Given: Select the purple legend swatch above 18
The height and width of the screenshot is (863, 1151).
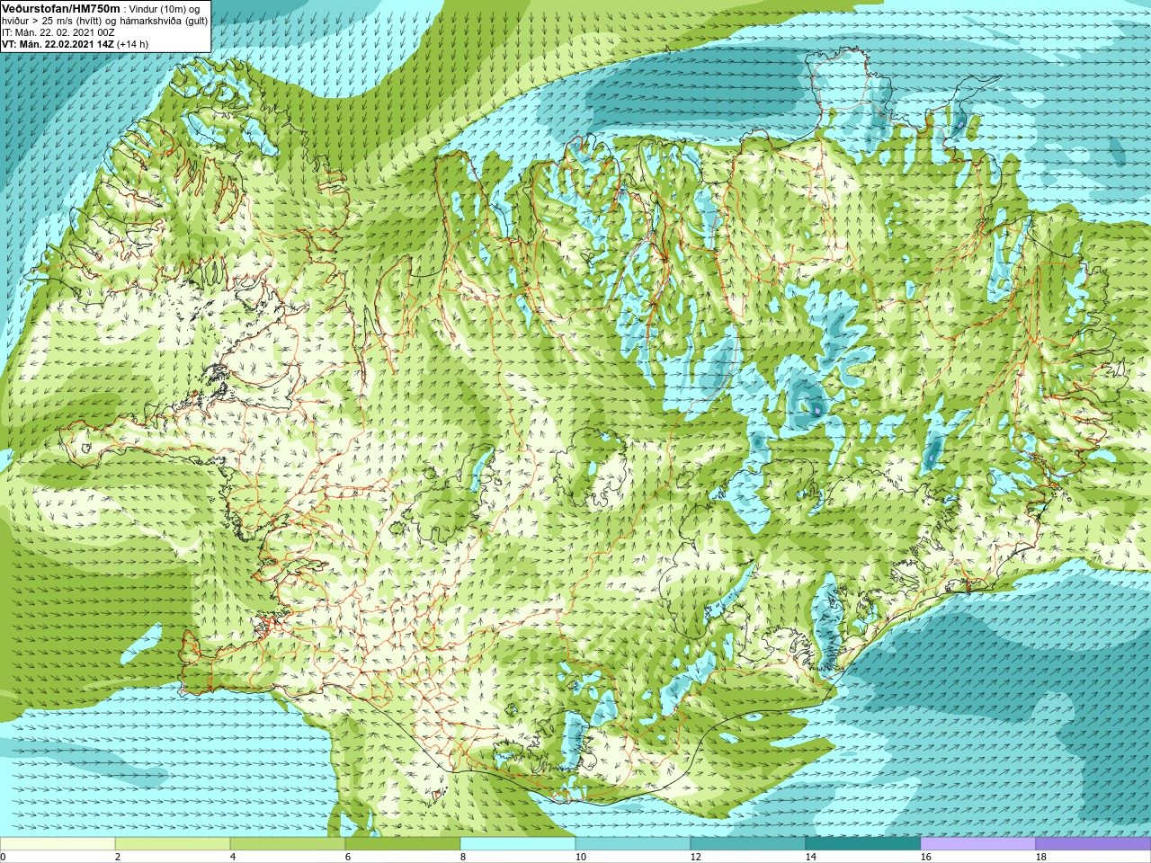Looking at the screenshot, I should pyautogui.click(x=1093, y=844).
